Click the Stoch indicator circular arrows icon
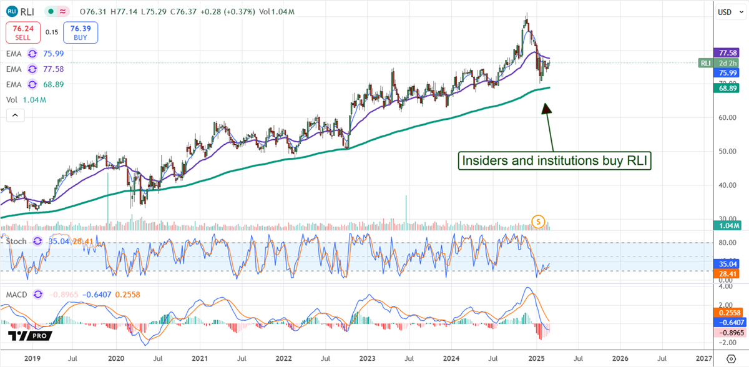 tap(36, 242)
